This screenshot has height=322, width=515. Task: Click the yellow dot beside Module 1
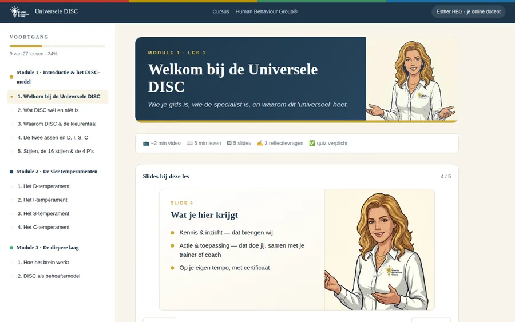click(x=11, y=77)
